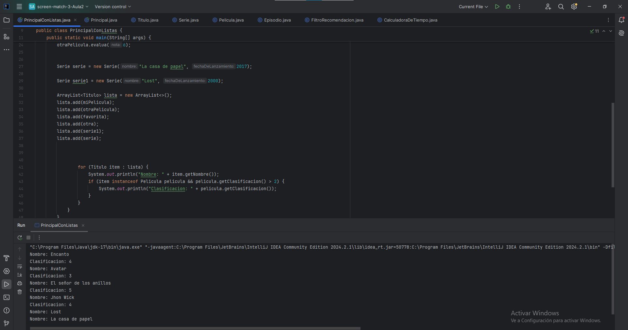Switch to the FiltroRecomendacion.java tab
This screenshot has height=330, width=628.
click(x=334, y=20)
